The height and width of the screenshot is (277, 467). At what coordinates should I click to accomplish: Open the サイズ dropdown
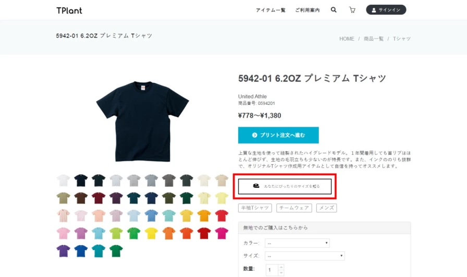point(304,256)
